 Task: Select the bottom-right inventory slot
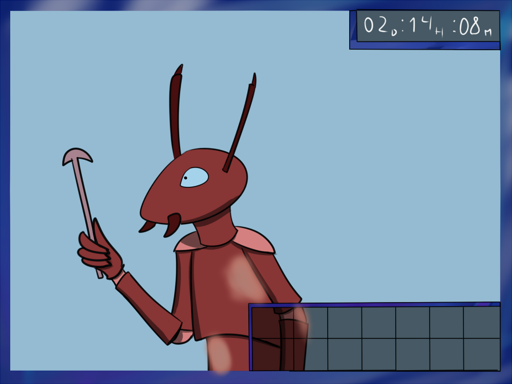click(481, 353)
